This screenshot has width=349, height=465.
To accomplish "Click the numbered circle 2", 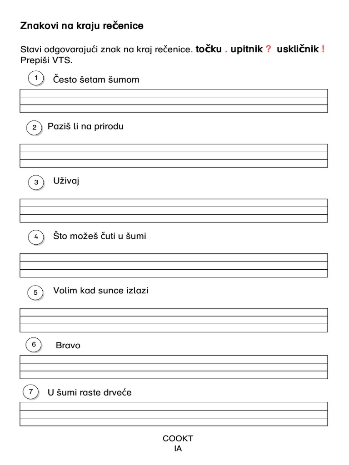I will pos(34,128).
